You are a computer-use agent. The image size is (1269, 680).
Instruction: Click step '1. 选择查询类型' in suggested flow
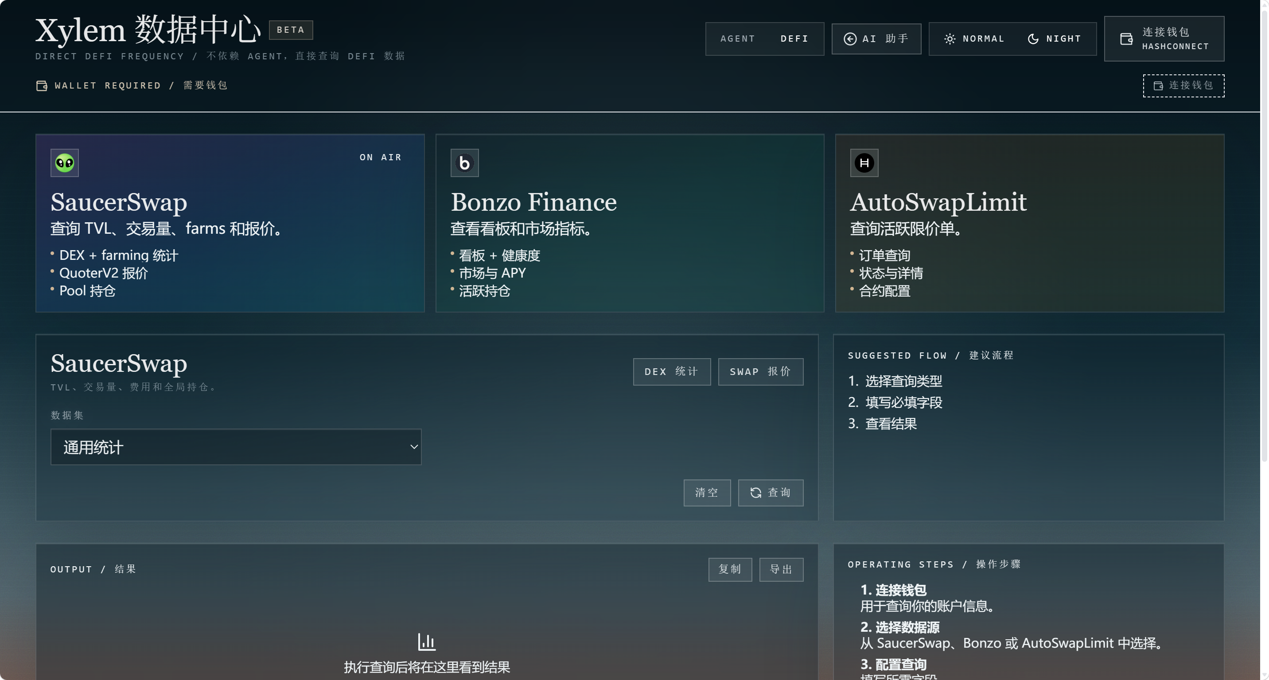point(895,381)
